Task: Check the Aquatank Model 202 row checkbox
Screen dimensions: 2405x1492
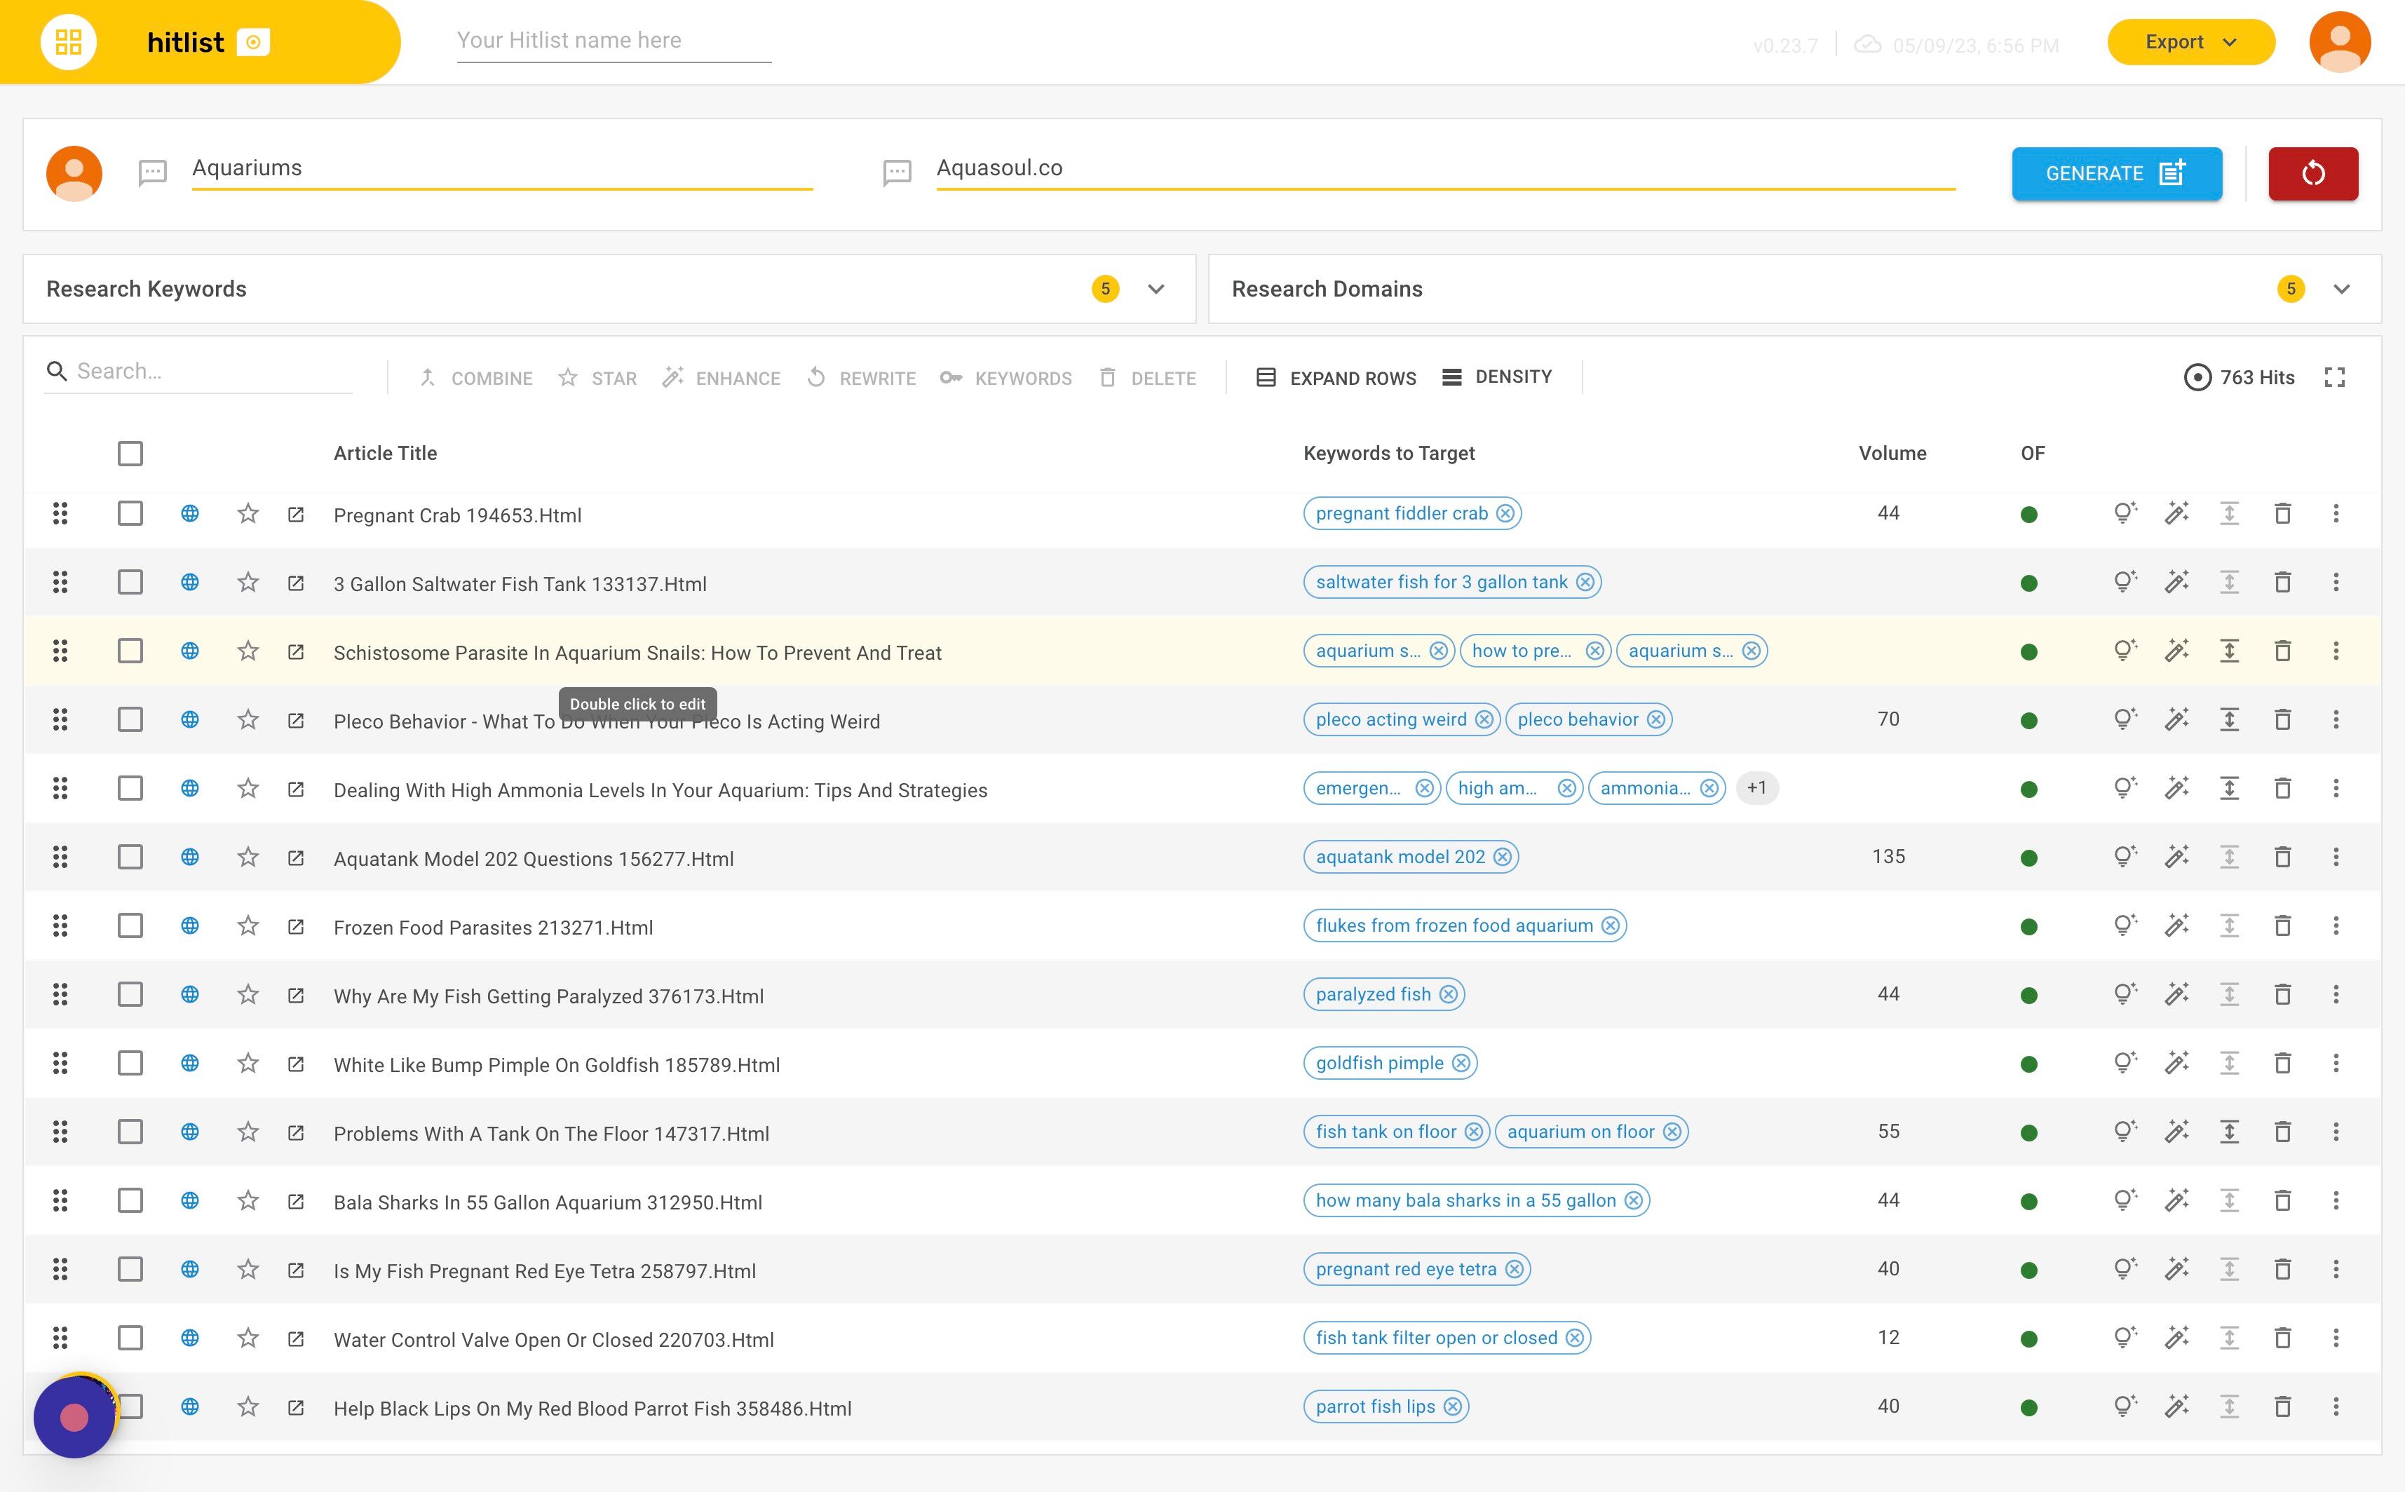Action: click(129, 857)
